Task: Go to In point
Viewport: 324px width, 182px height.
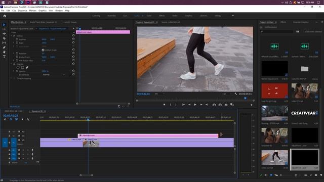Action: [183, 105]
